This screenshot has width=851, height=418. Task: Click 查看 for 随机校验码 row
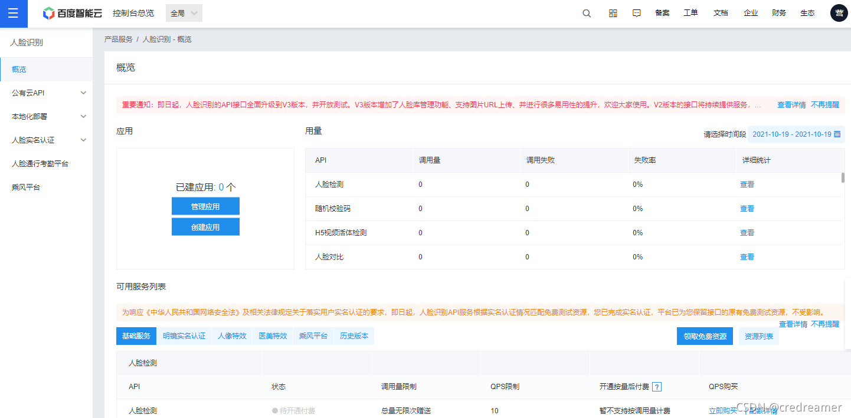[x=747, y=209]
